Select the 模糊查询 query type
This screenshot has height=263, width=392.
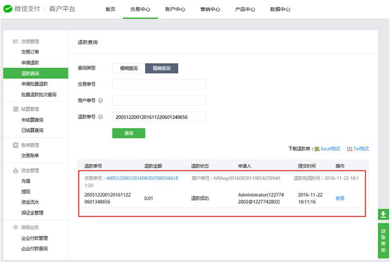pos(129,69)
